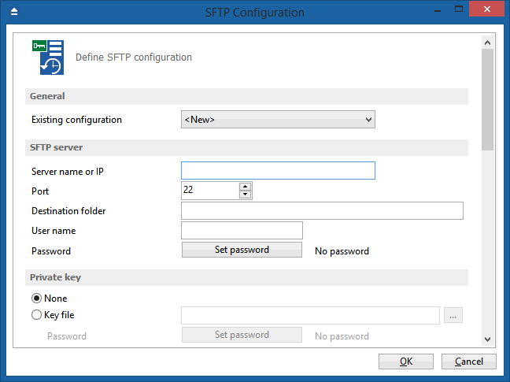Screen dimensions: 510x382
Task: Click the Cancel button
Action: [469, 362]
